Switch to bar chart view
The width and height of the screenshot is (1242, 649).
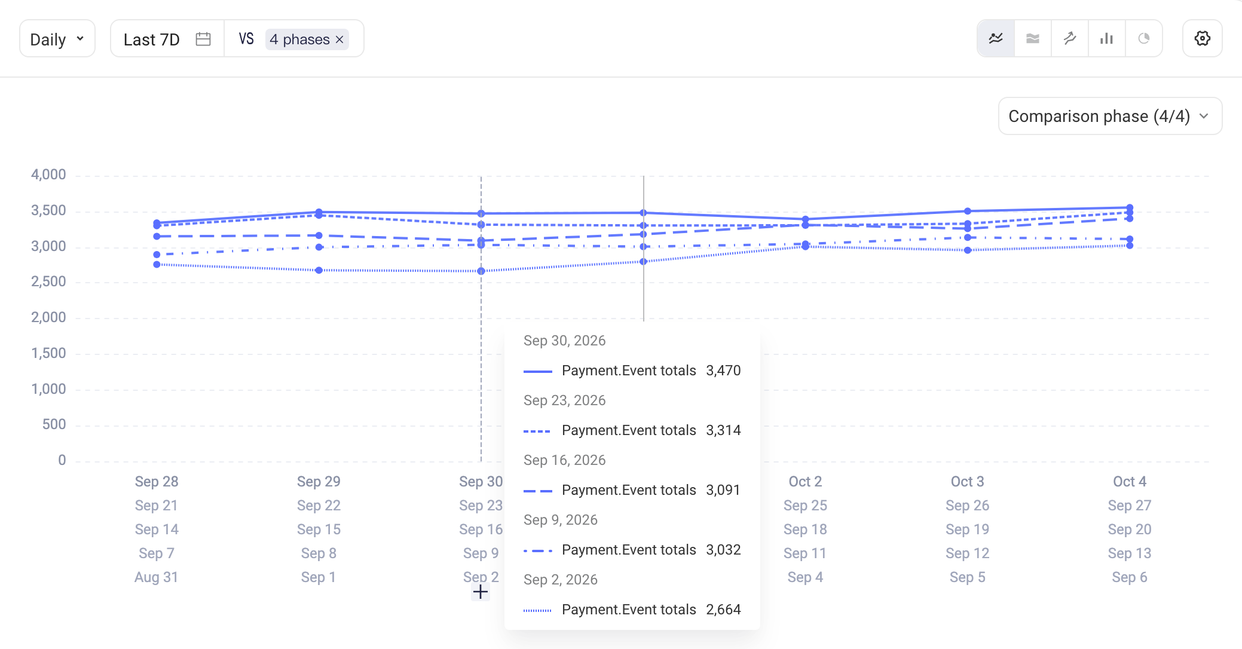pyautogui.click(x=1107, y=39)
